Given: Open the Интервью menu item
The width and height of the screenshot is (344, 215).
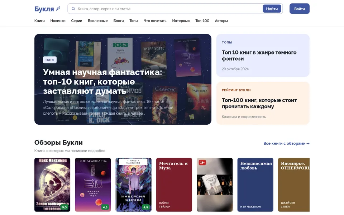Looking at the screenshot, I should coord(181,21).
